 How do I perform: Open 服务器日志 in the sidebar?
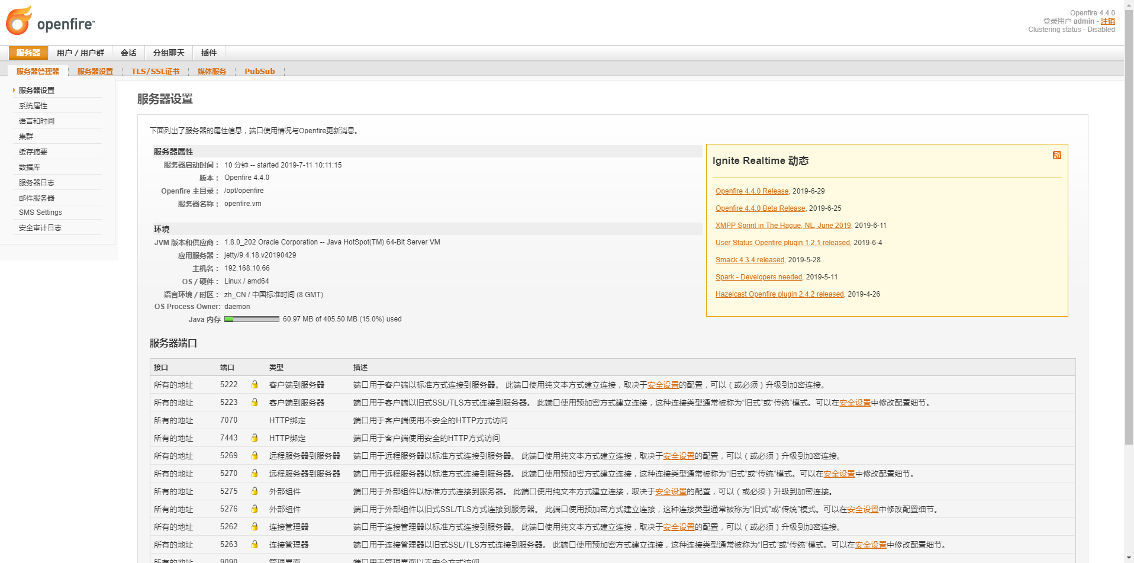(37, 183)
